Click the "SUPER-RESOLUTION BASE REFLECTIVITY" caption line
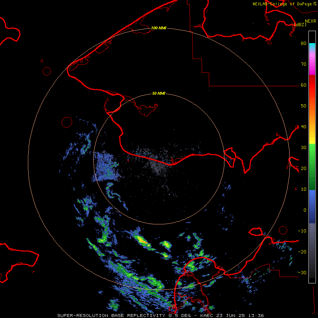Image resolution: width=318 pixels, height=318 pixels. click(x=161, y=316)
